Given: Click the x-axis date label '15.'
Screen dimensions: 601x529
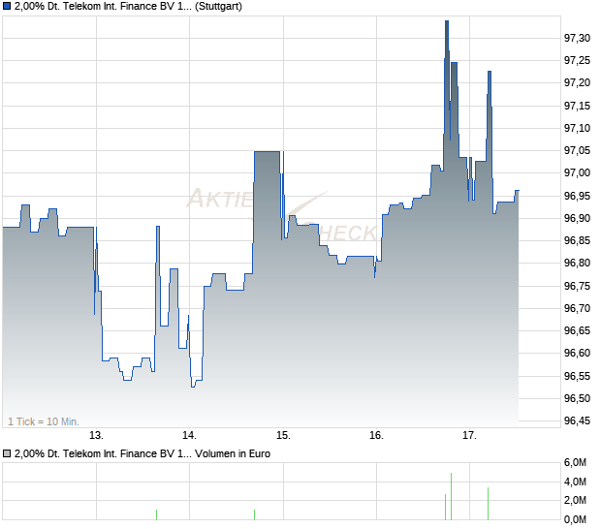Looking at the screenshot, I should pyautogui.click(x=283, y=436).
